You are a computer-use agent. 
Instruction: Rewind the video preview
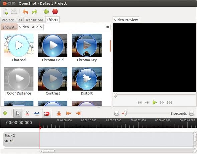tap(147, 102)
